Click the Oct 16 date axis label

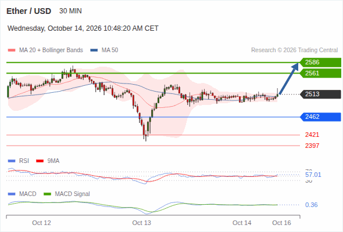click(x=281, y=223)
